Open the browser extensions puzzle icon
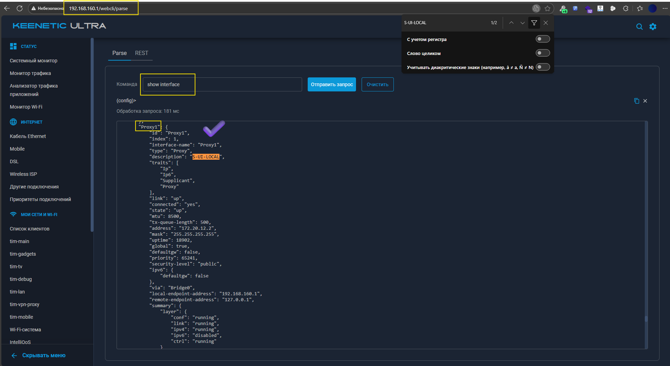This screenshot has height=366, width=670. click(x=626, y=8)
